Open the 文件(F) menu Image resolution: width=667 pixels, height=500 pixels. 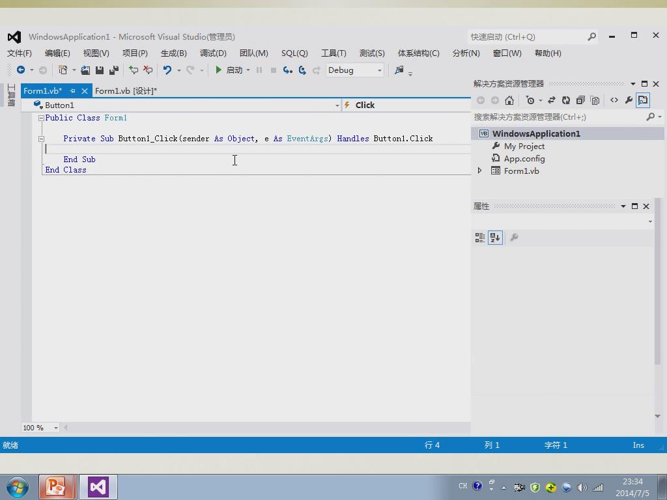[x=20, y=53]
